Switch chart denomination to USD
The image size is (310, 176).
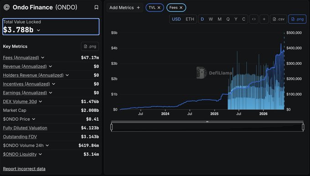pos(176,19)
